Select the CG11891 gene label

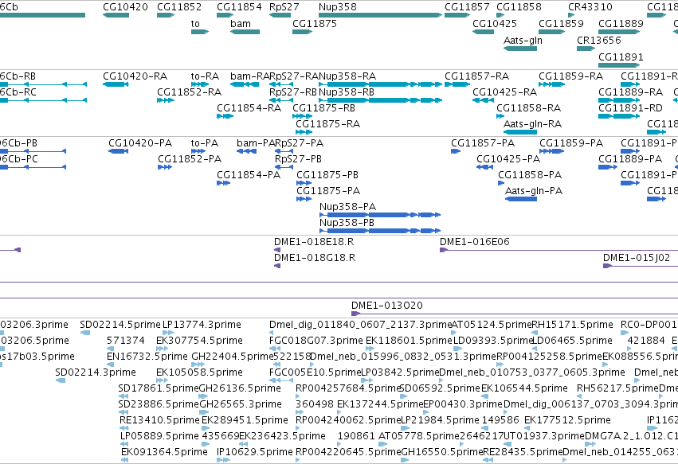(621, 57)
